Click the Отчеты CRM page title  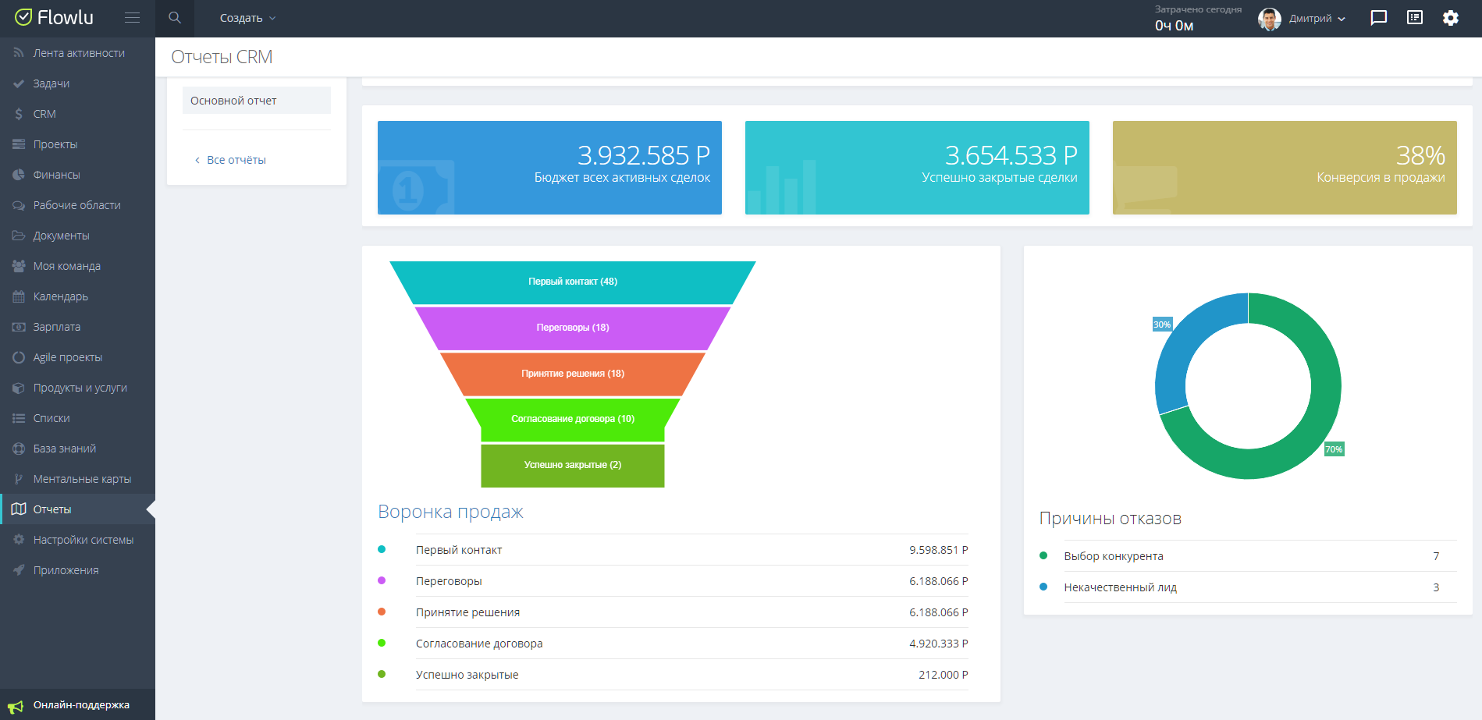pos(222,57)
